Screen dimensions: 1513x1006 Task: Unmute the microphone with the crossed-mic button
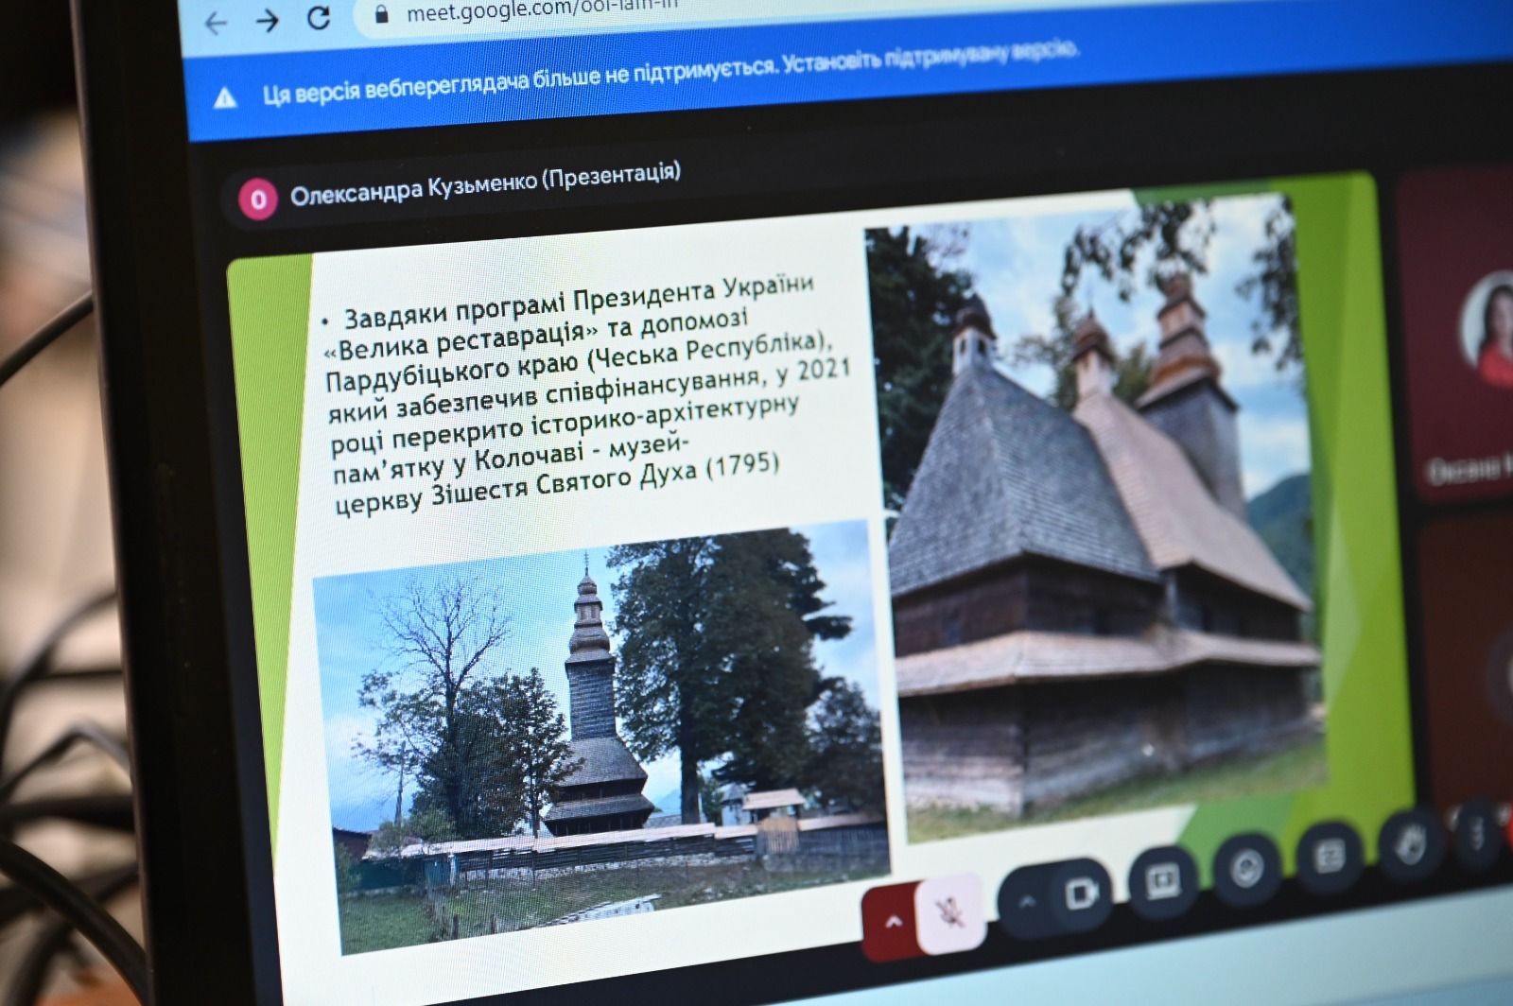[x=950, y=911]
